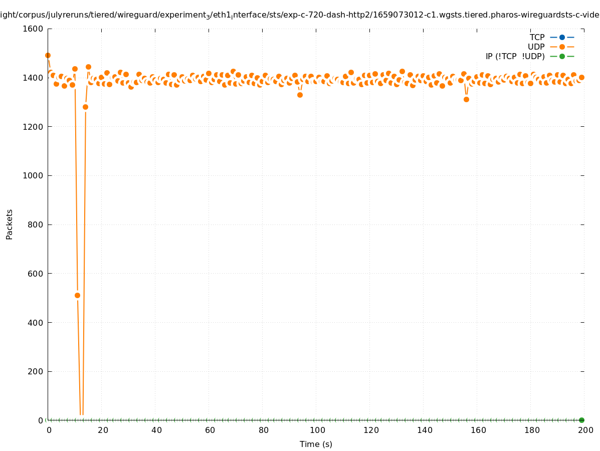Image resolution: width=600 pixels, height=451 pixels.
Task: Click the UDP dip point near 156 seconds
Action: tap(466, 99)
